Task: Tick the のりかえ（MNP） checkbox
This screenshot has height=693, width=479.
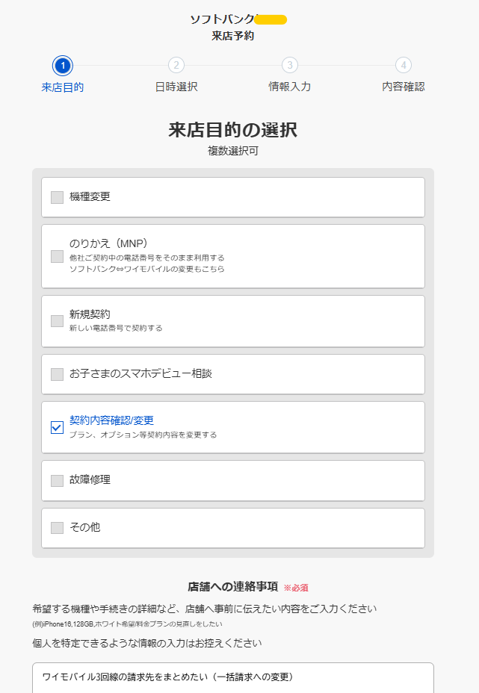Action: pos(57,256)
